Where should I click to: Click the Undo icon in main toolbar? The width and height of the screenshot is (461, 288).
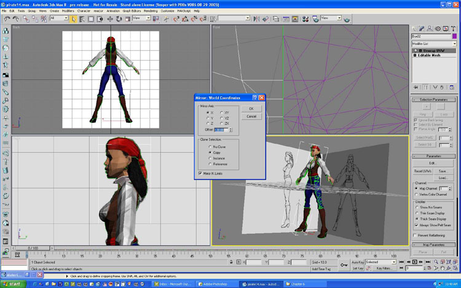(x=7, y=19)
